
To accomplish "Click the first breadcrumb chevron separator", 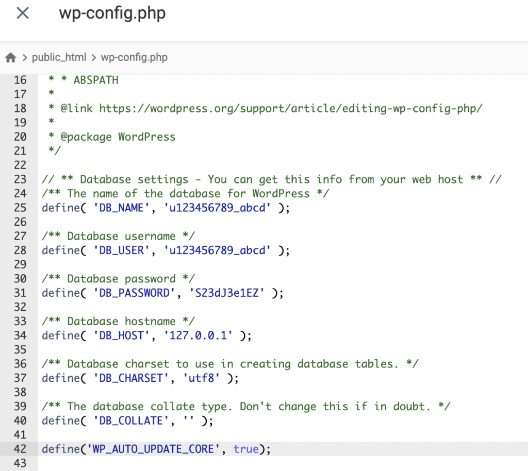I will 25,57.
